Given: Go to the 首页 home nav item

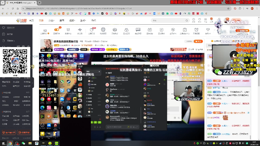Looking at the screenshot, I should pyautogui.click(x=31, y=20).
